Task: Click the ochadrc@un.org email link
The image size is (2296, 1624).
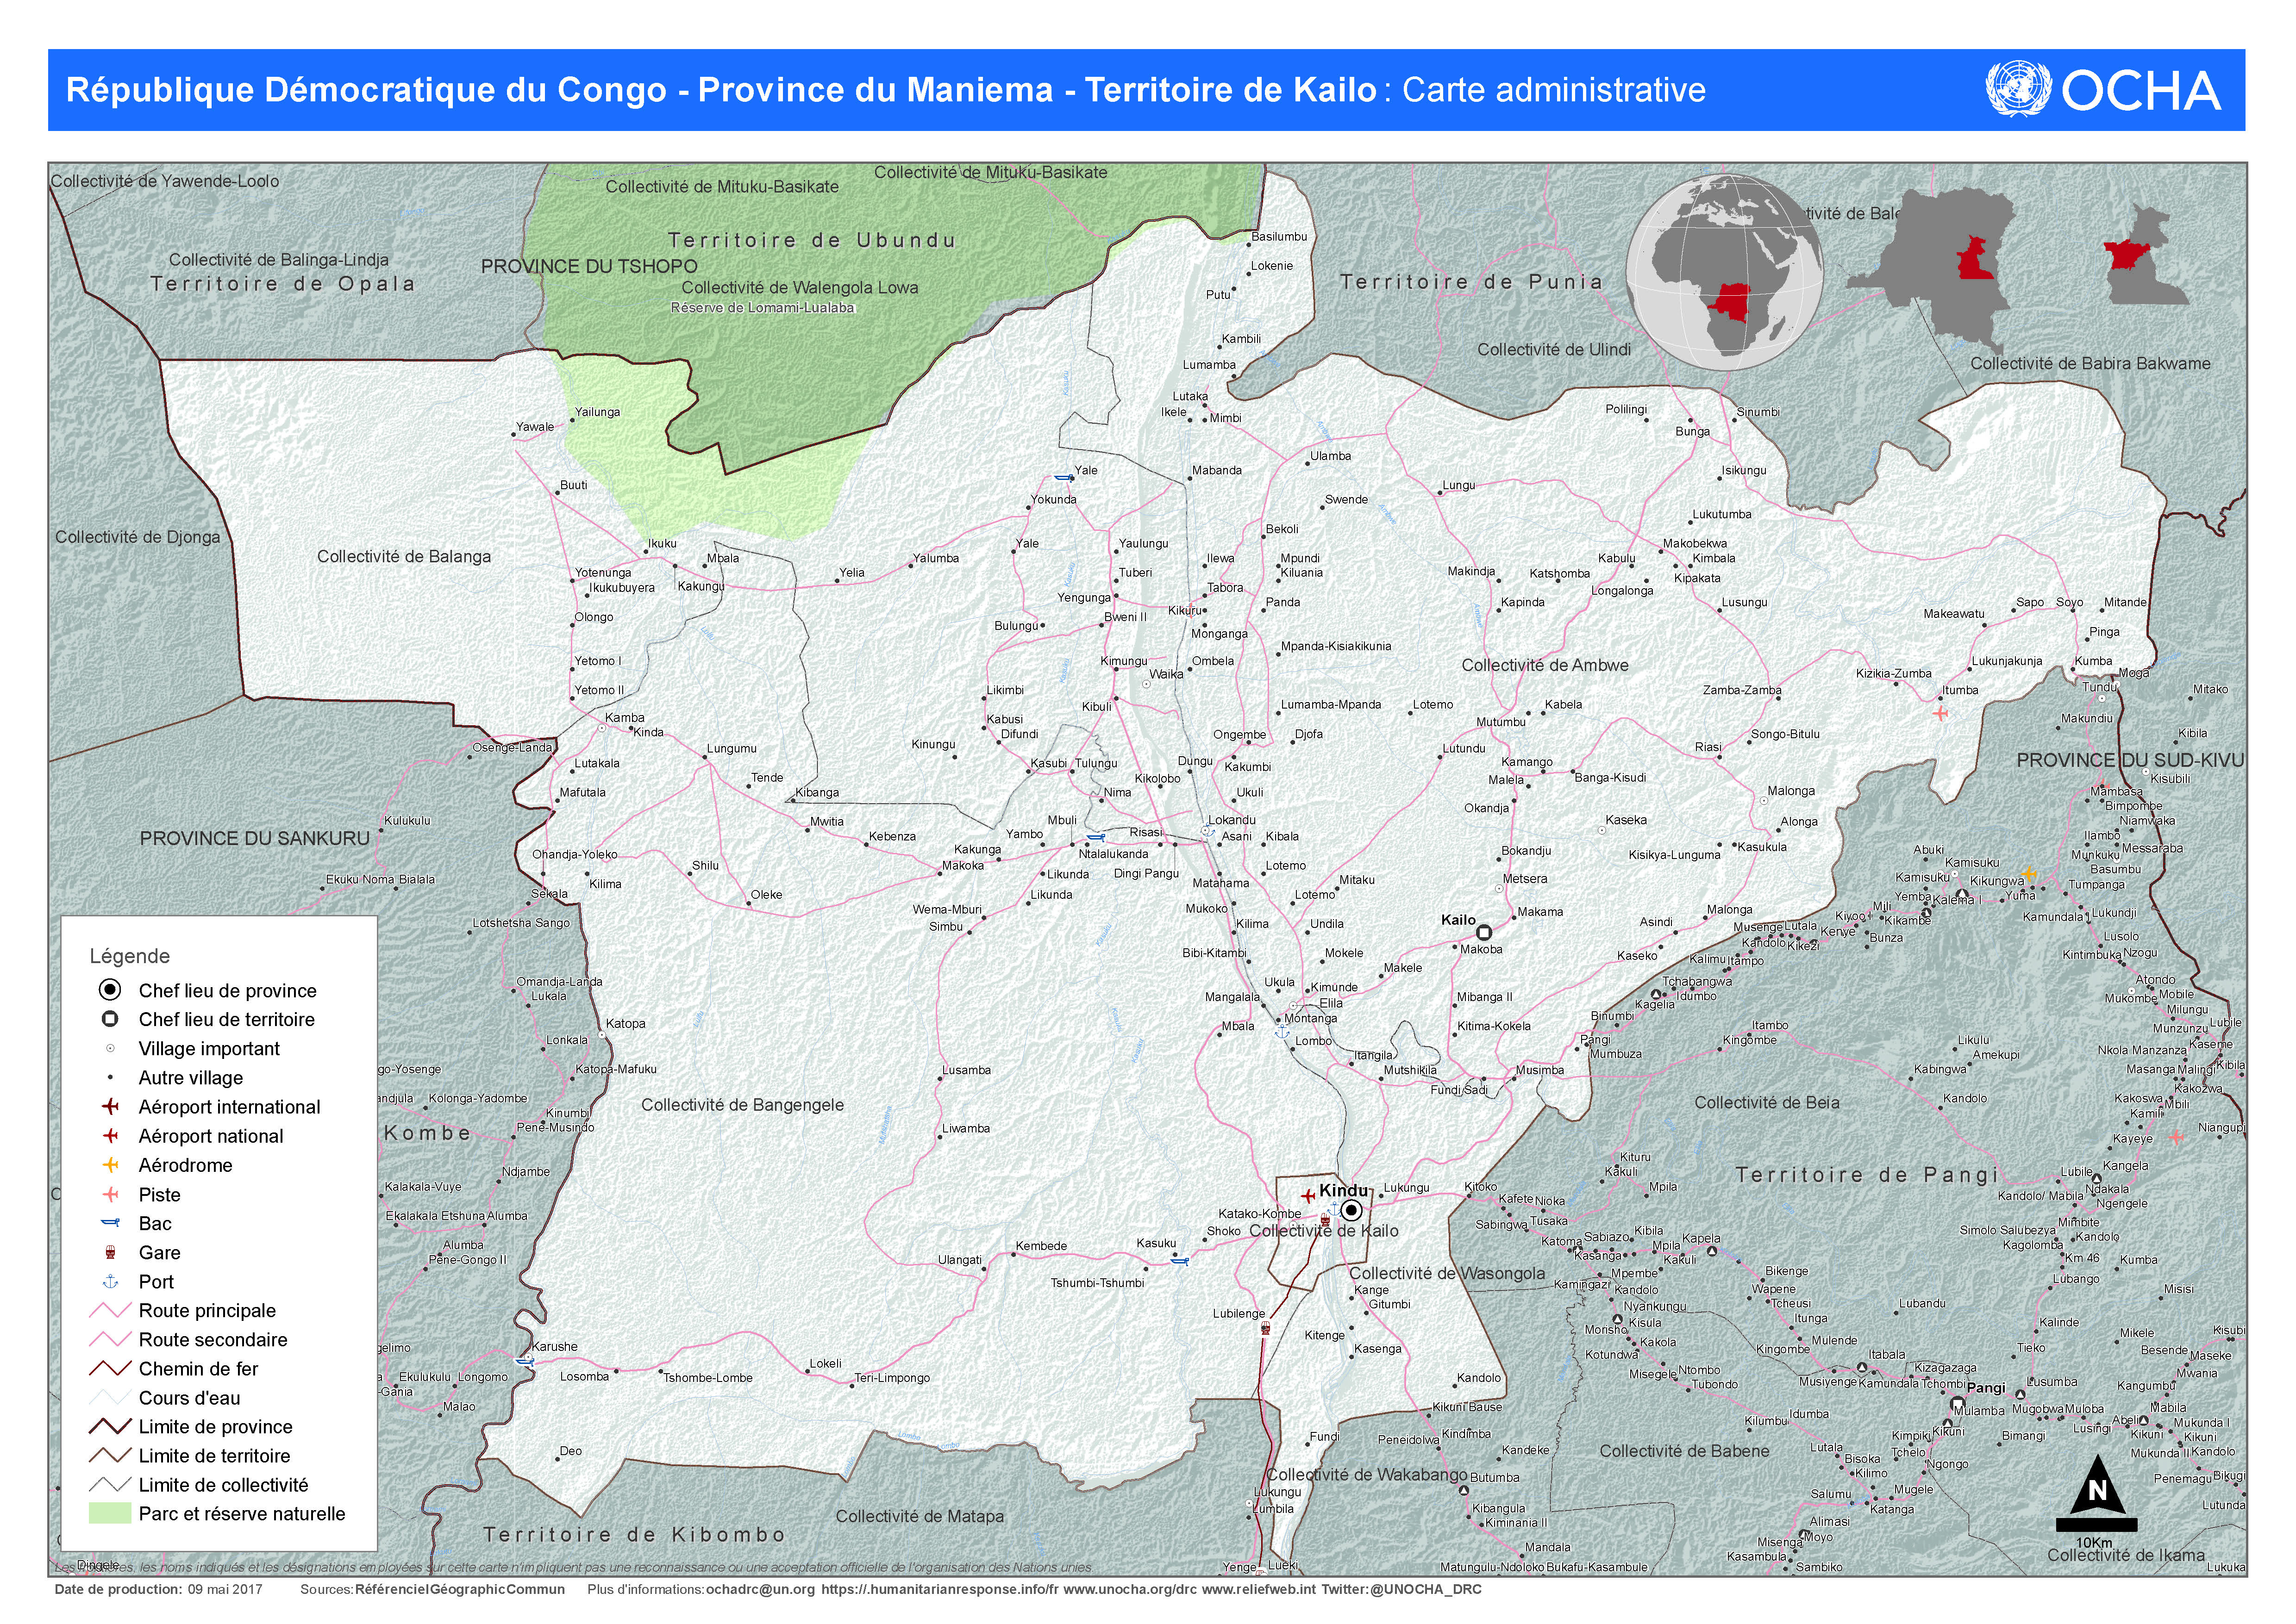Action: coord(759,1589)
